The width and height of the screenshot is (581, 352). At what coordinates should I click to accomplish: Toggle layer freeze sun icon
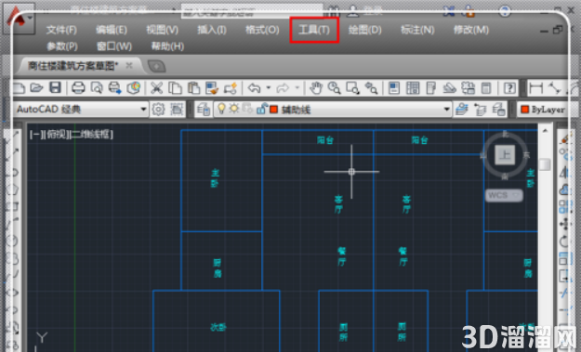coord(234,109)
